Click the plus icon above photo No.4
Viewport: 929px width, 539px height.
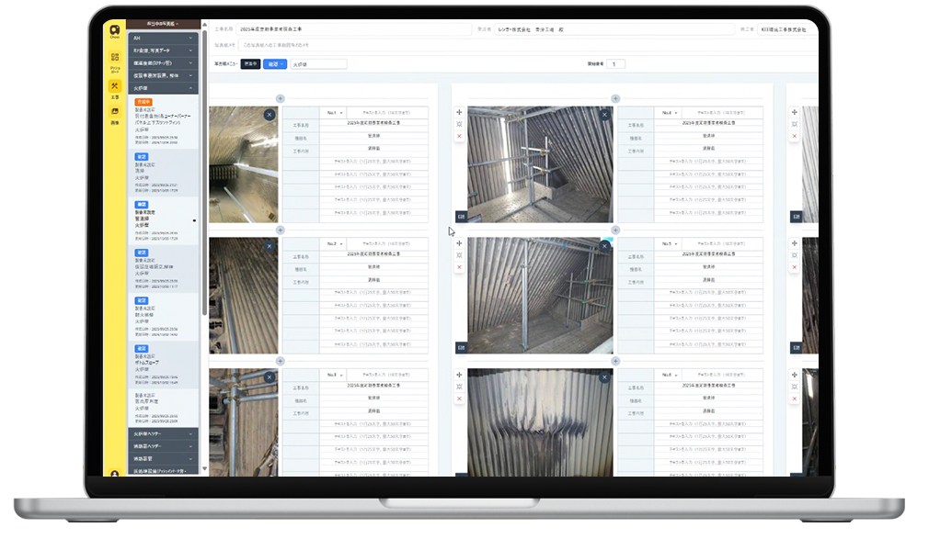615,98
